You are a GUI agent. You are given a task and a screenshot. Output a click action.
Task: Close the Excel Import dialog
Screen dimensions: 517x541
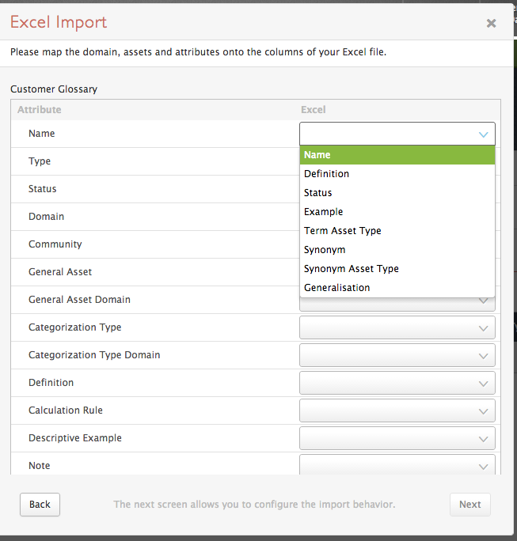491,23
